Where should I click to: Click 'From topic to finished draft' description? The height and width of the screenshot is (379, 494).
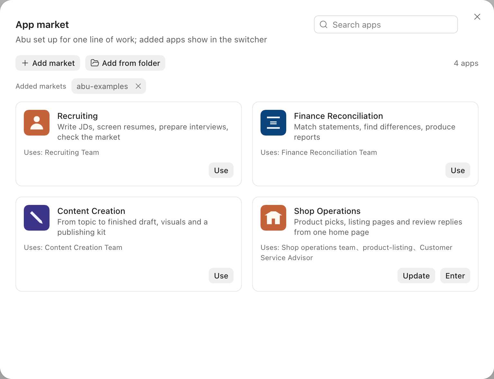[133, 227]
